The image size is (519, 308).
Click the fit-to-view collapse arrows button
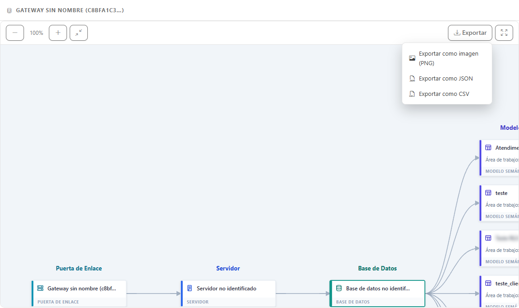(x=79, y=33)
